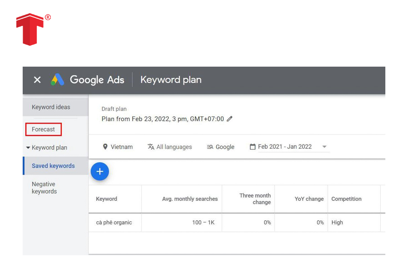Select Feb 2021 - Jan 2022 range

285,146
